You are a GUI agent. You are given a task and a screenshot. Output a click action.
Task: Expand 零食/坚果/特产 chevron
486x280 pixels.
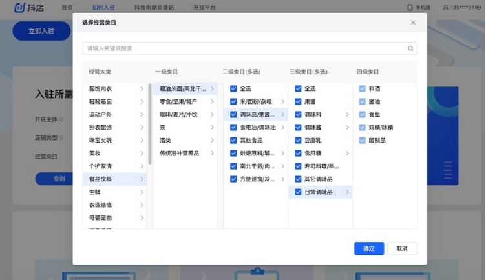[x=212, y=101]
